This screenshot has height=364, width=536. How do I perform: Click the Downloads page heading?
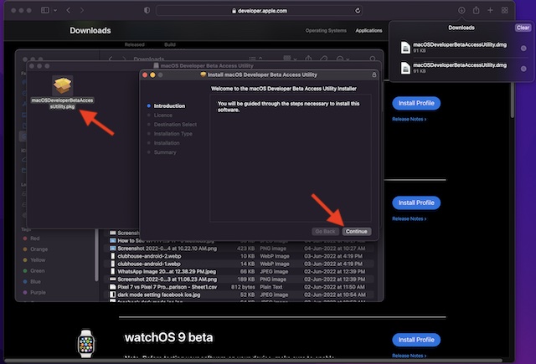click(x=90, y=31)
